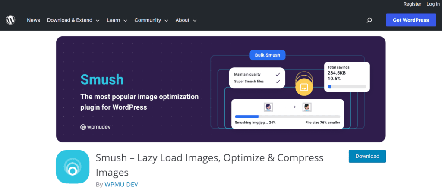442x192 pixels.
Task: Click the Total savings progress bar
Action: pyautogui.click(x=347, y=87)
